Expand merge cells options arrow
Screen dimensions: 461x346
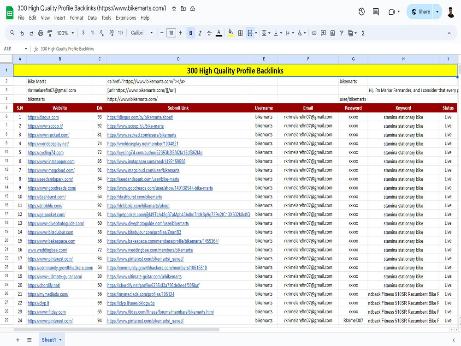pyautogui.click(x=256, y=33)
